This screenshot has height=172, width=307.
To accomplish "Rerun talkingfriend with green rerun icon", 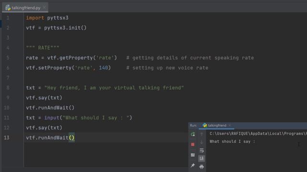I will (193, 134).
